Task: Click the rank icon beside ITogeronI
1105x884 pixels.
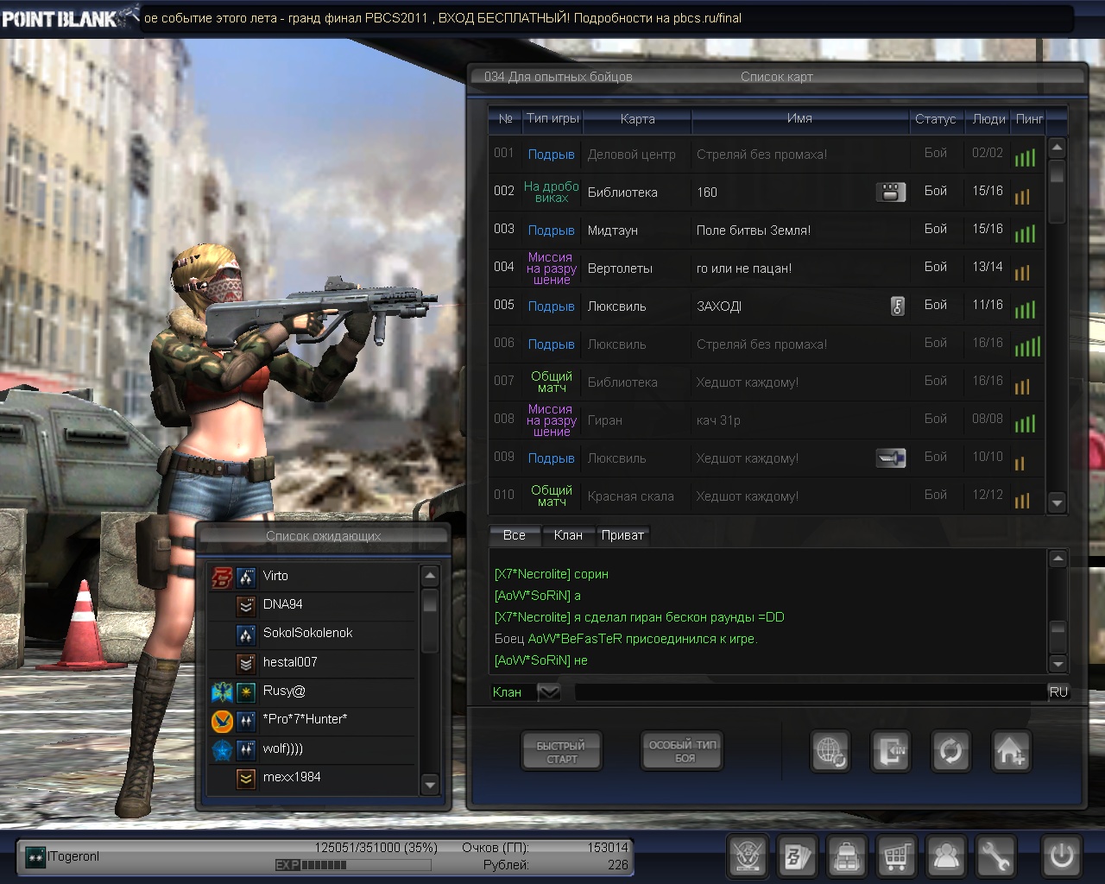Action: click(35, 857)
